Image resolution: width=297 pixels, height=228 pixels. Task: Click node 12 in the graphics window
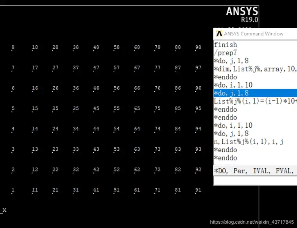point(35,169)
